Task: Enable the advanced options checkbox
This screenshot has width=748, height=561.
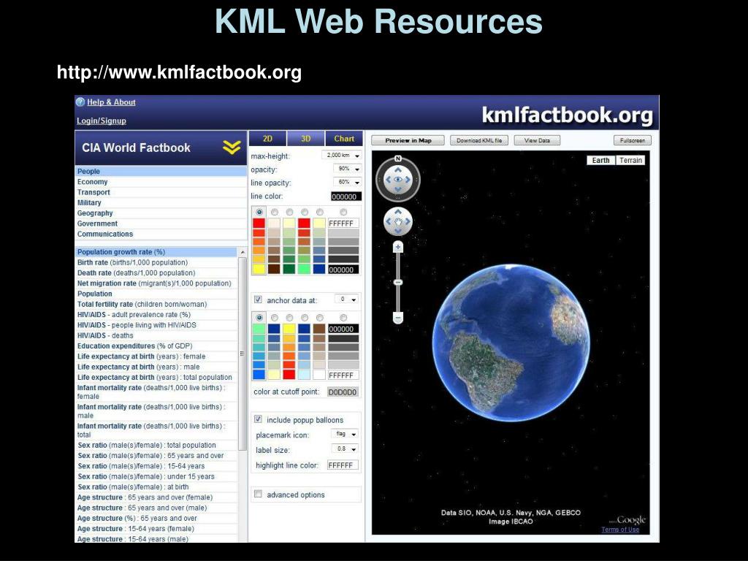Action: pos(258,495)
